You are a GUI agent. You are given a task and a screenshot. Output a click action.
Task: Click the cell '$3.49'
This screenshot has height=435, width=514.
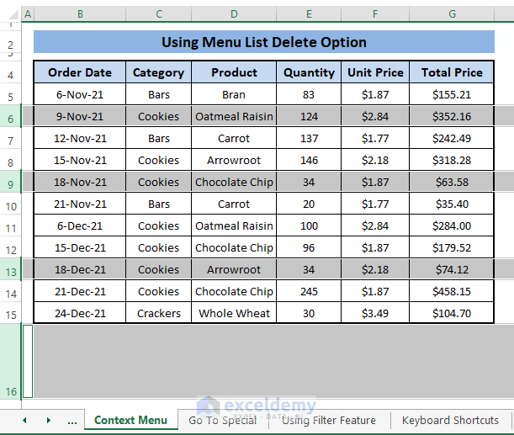pos(375,313)
